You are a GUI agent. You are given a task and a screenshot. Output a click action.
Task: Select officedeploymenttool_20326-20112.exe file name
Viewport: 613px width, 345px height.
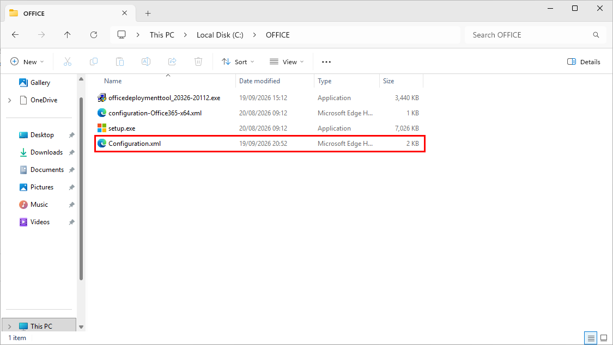pos(164,98)
